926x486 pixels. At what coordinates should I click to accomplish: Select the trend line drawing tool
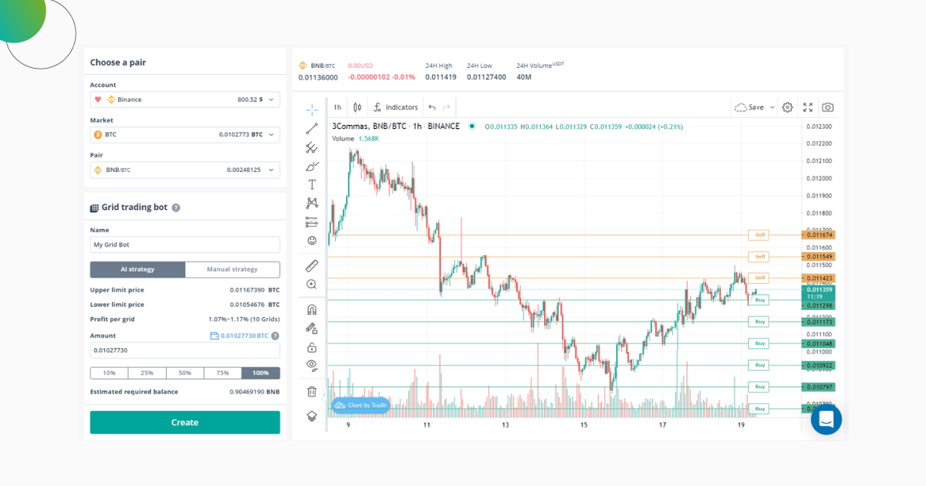(x=312, y=128)
